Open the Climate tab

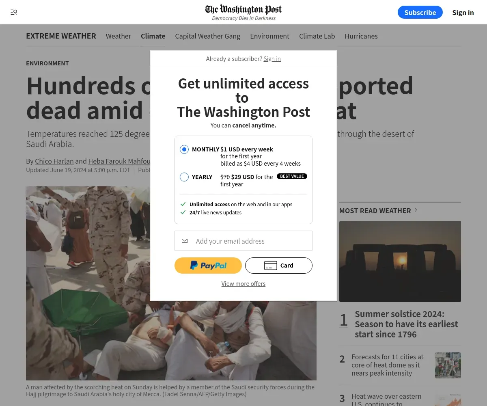[153, 36]
